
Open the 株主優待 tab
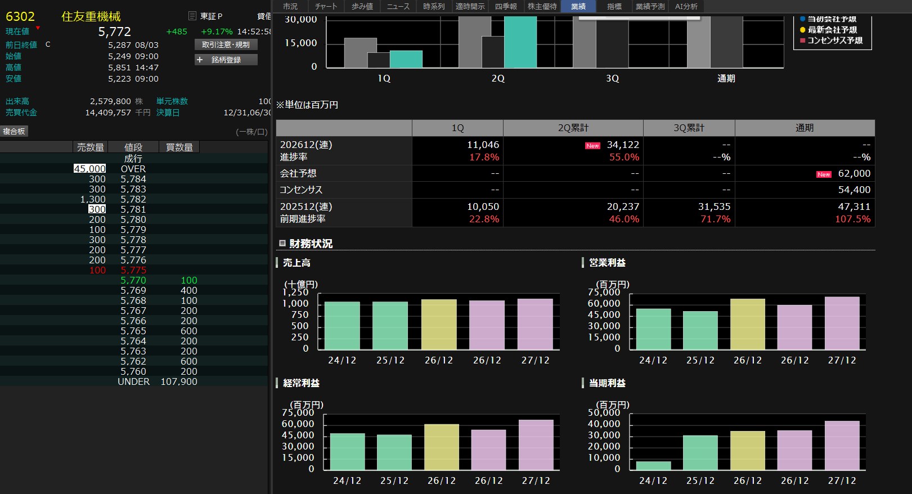(542, 6)
